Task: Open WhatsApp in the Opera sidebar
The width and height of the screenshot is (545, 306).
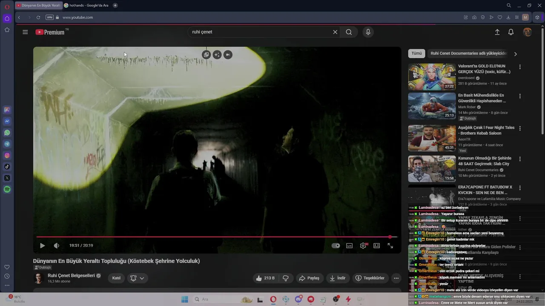Action: pos(7,133)
